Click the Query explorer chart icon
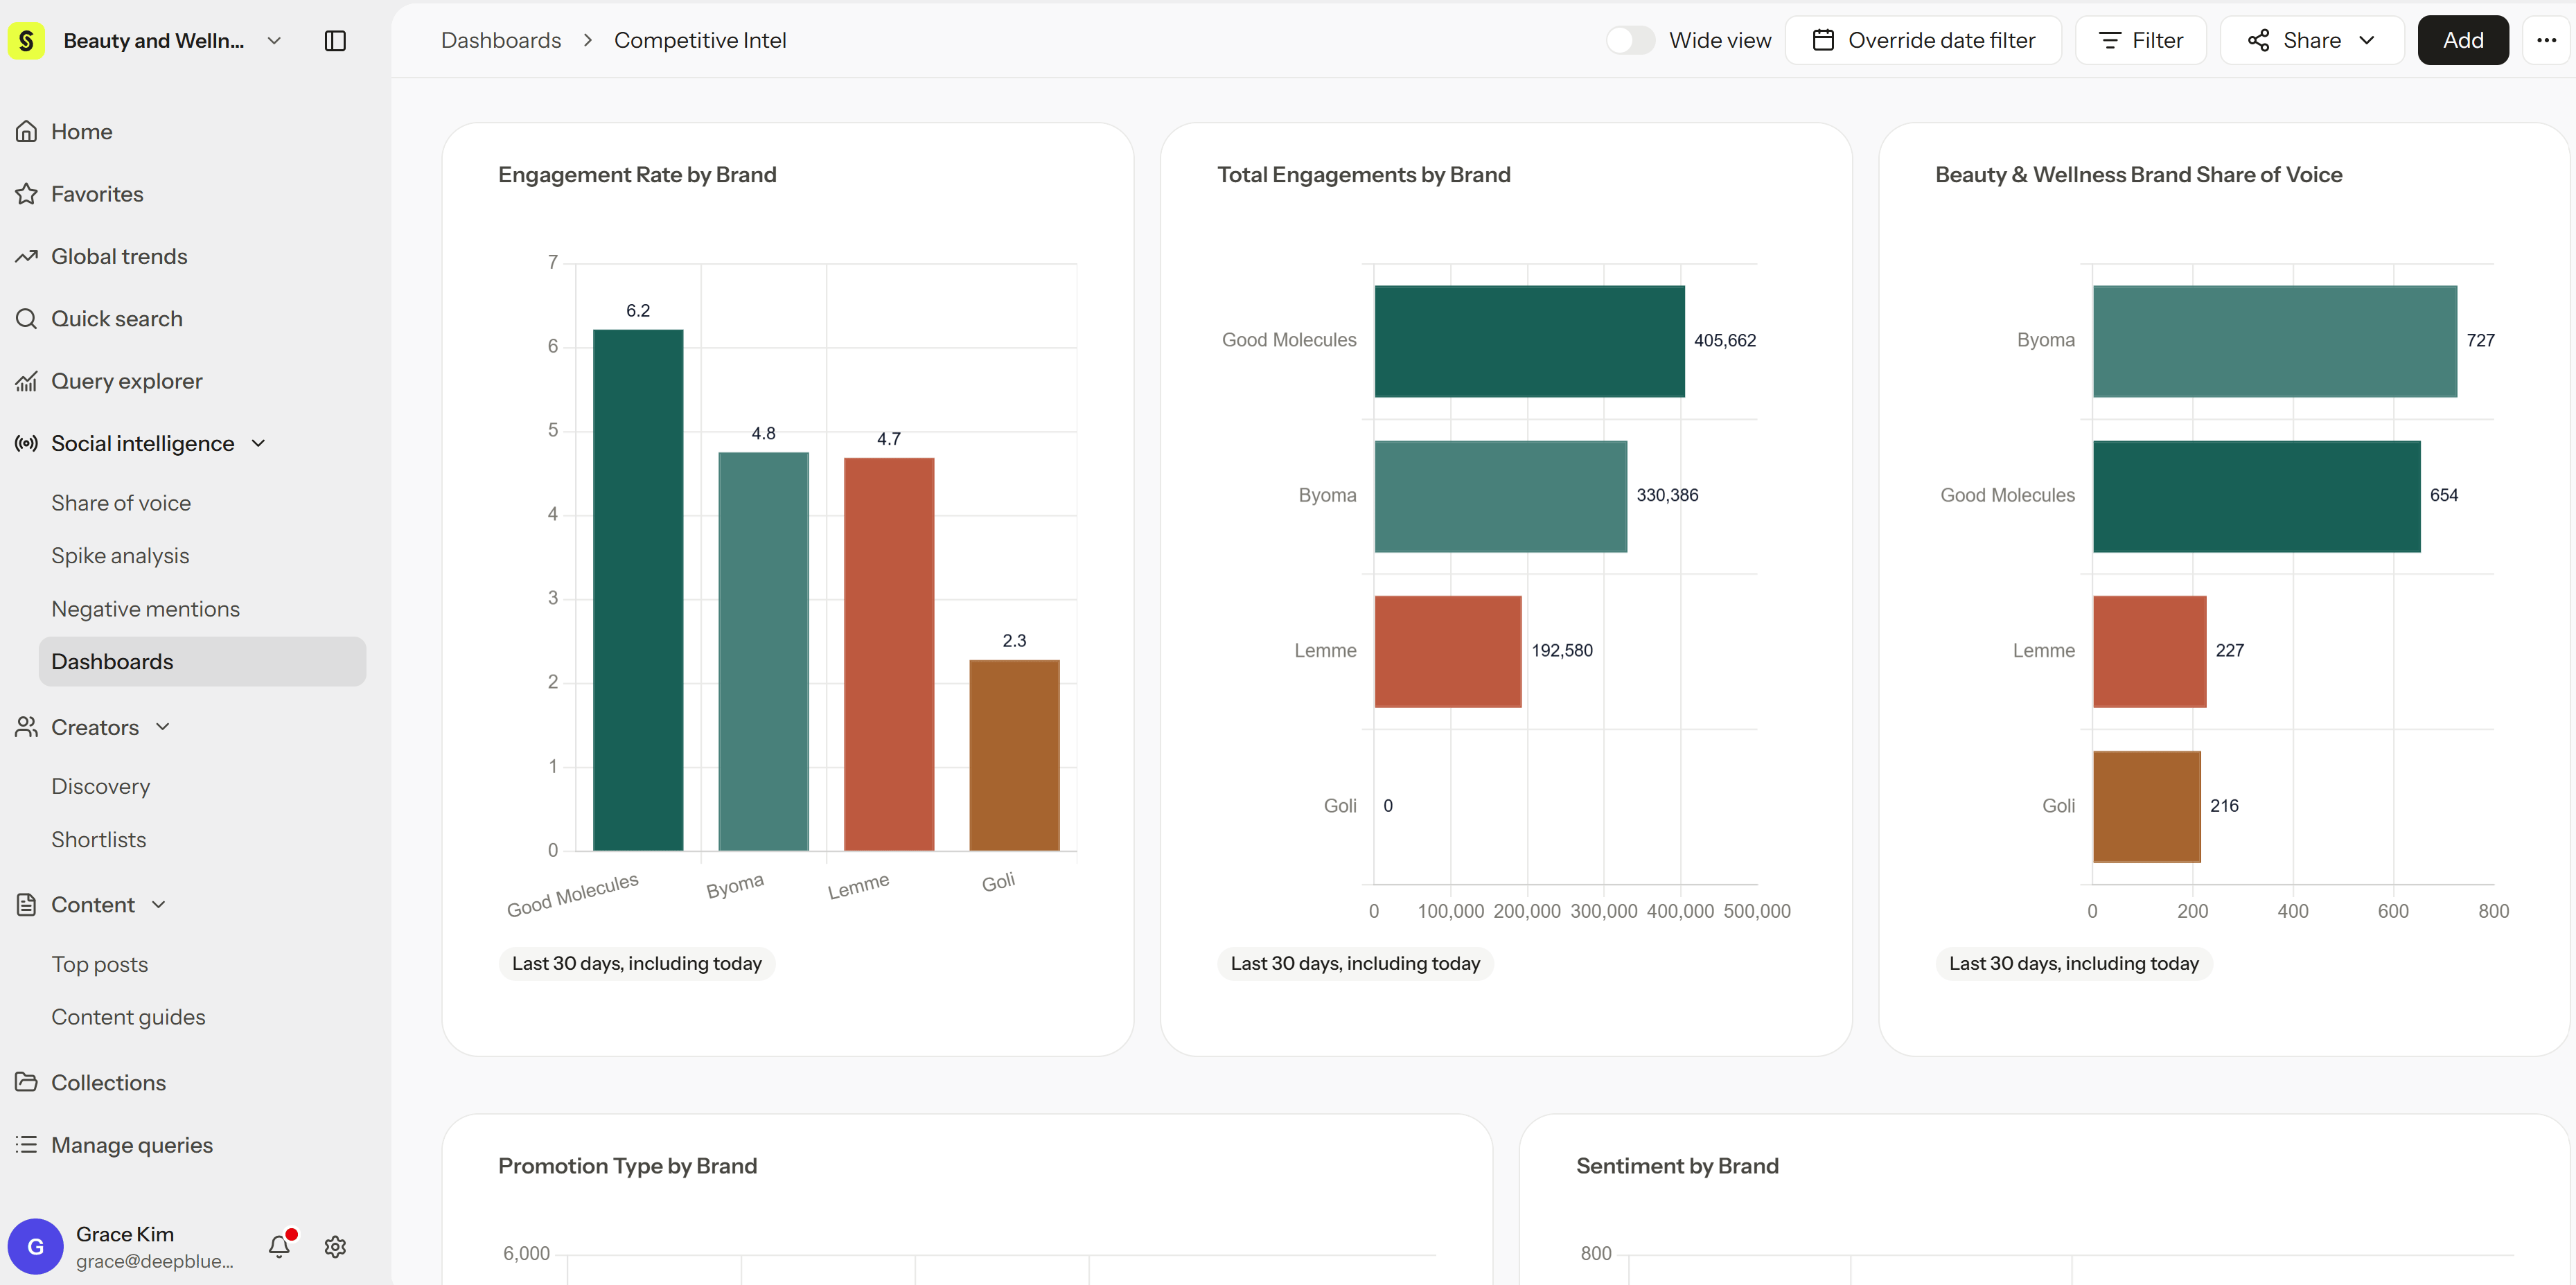Viewport: 2576px width, 1285px height. pos(27,381)
